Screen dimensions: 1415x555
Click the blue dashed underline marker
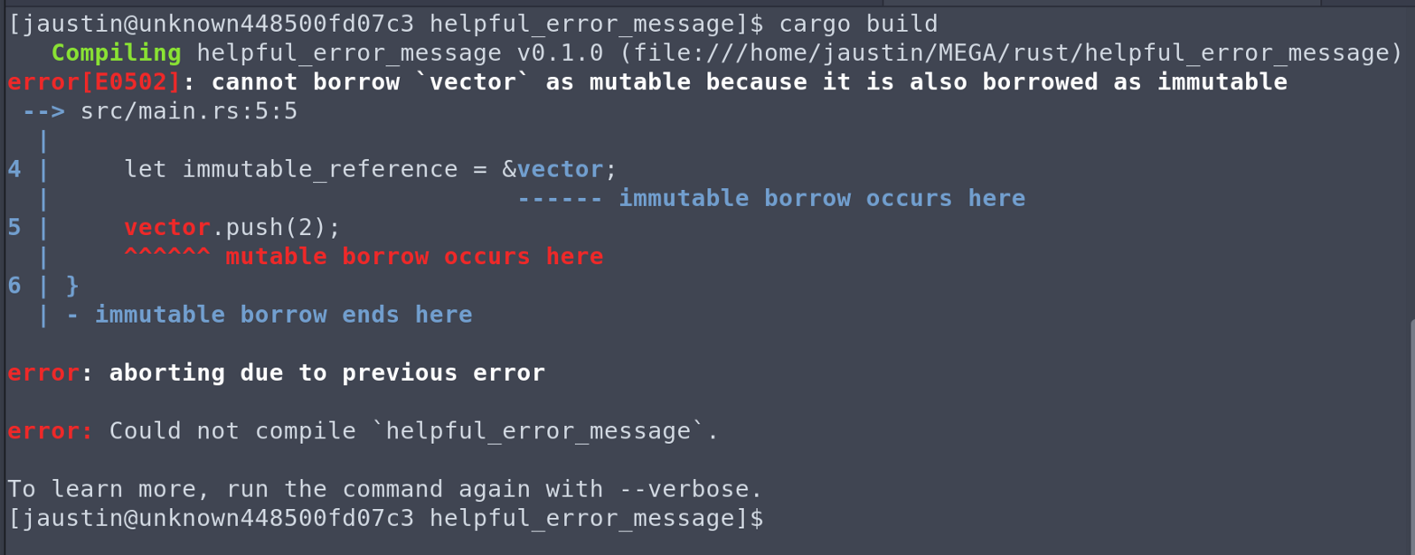point(560,199)
